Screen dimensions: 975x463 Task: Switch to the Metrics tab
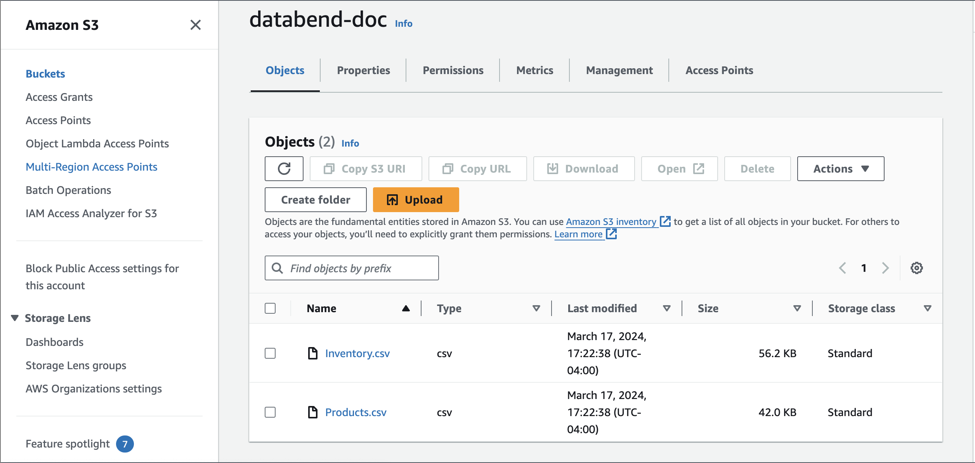(x=534, y=71)
